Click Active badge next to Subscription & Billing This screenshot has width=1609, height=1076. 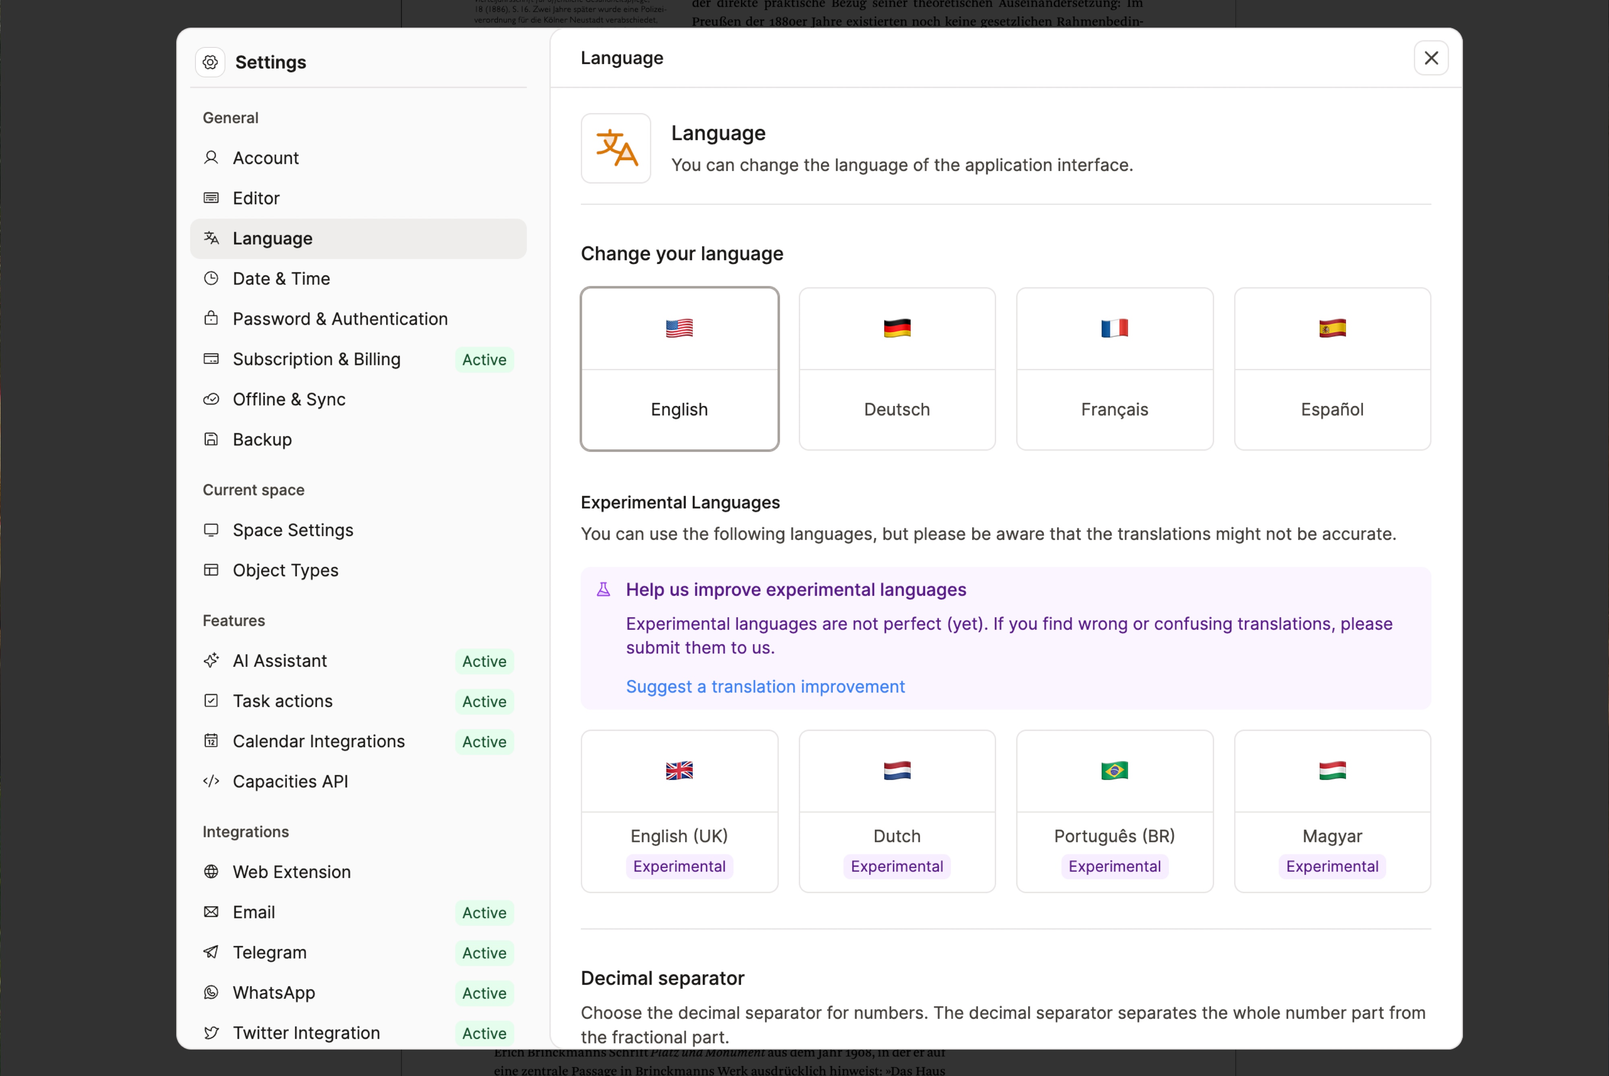[484, 360]
